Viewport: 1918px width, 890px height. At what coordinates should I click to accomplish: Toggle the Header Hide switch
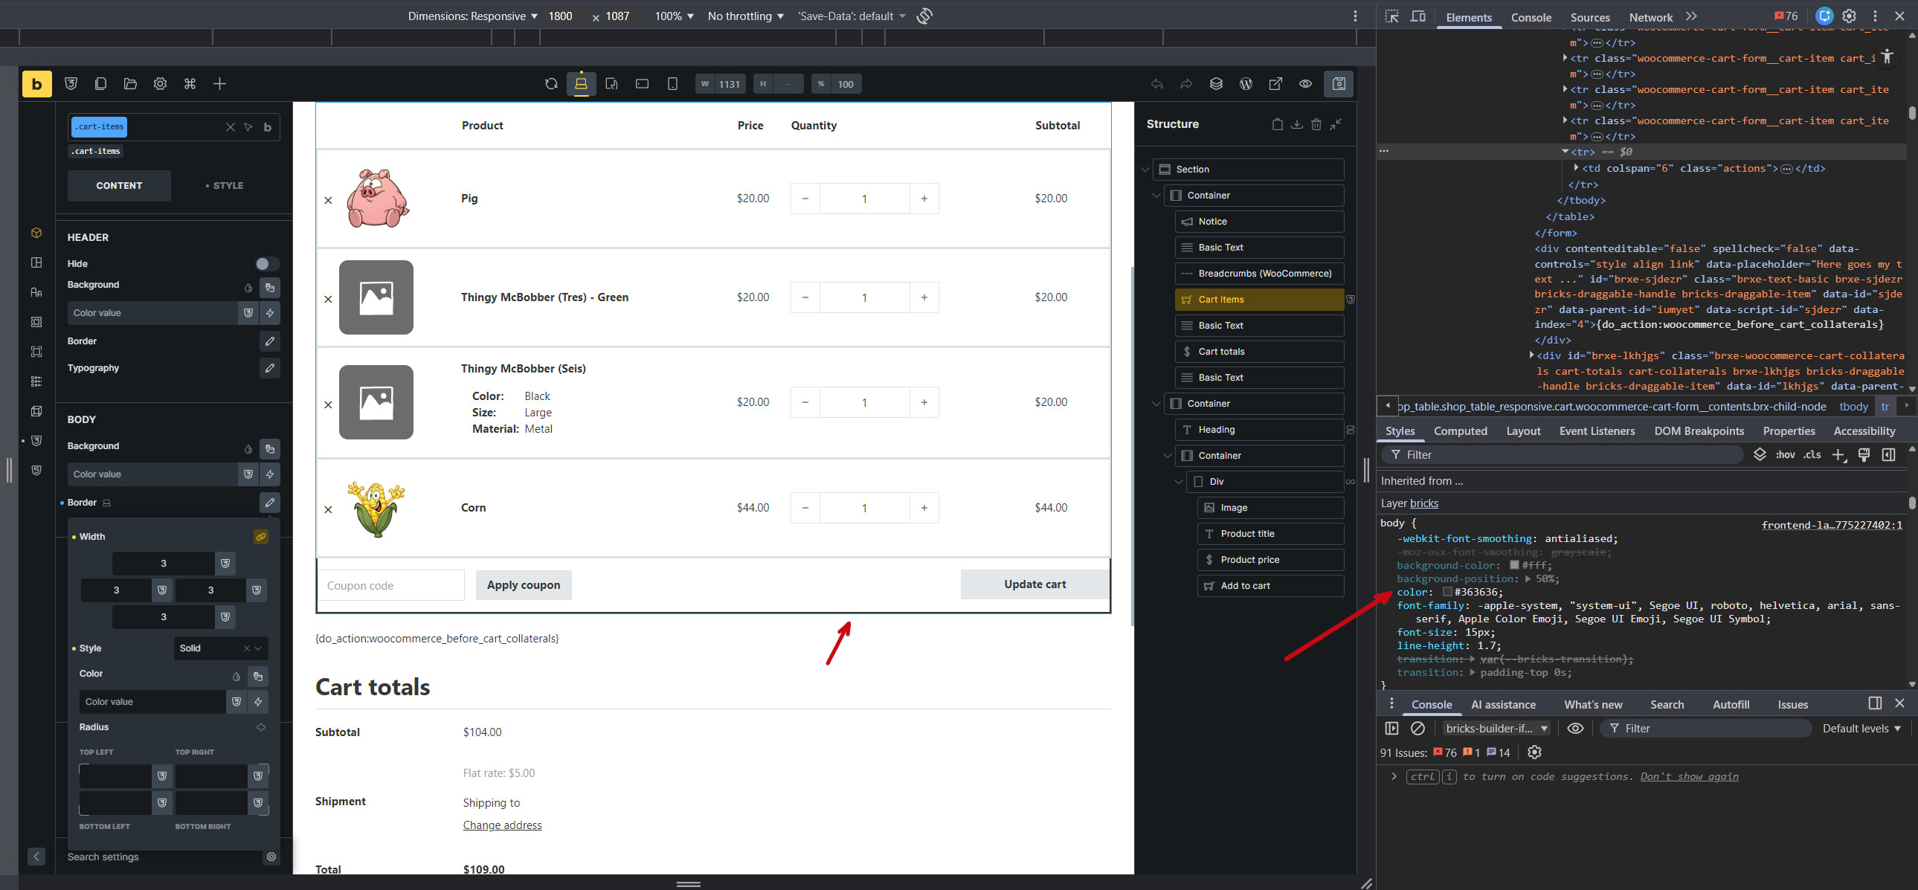click(266, 263)
